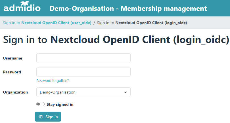Click the slash separator in the breadcrumb
This screenshot has height=123, width=230.
tap(94, 23)
